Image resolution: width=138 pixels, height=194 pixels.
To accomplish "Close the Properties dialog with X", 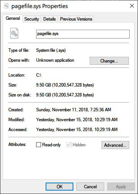I will tap(132, 6).
